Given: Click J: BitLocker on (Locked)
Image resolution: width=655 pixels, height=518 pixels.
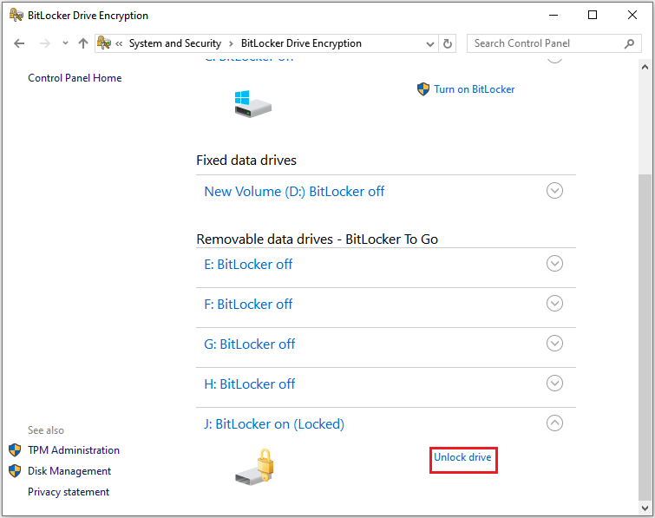Looking at the screenshot, I should [x=274, y=424].
